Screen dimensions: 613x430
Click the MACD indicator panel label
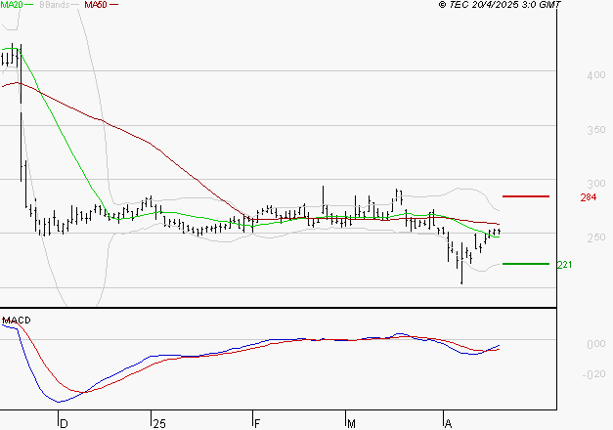(15, 320)
